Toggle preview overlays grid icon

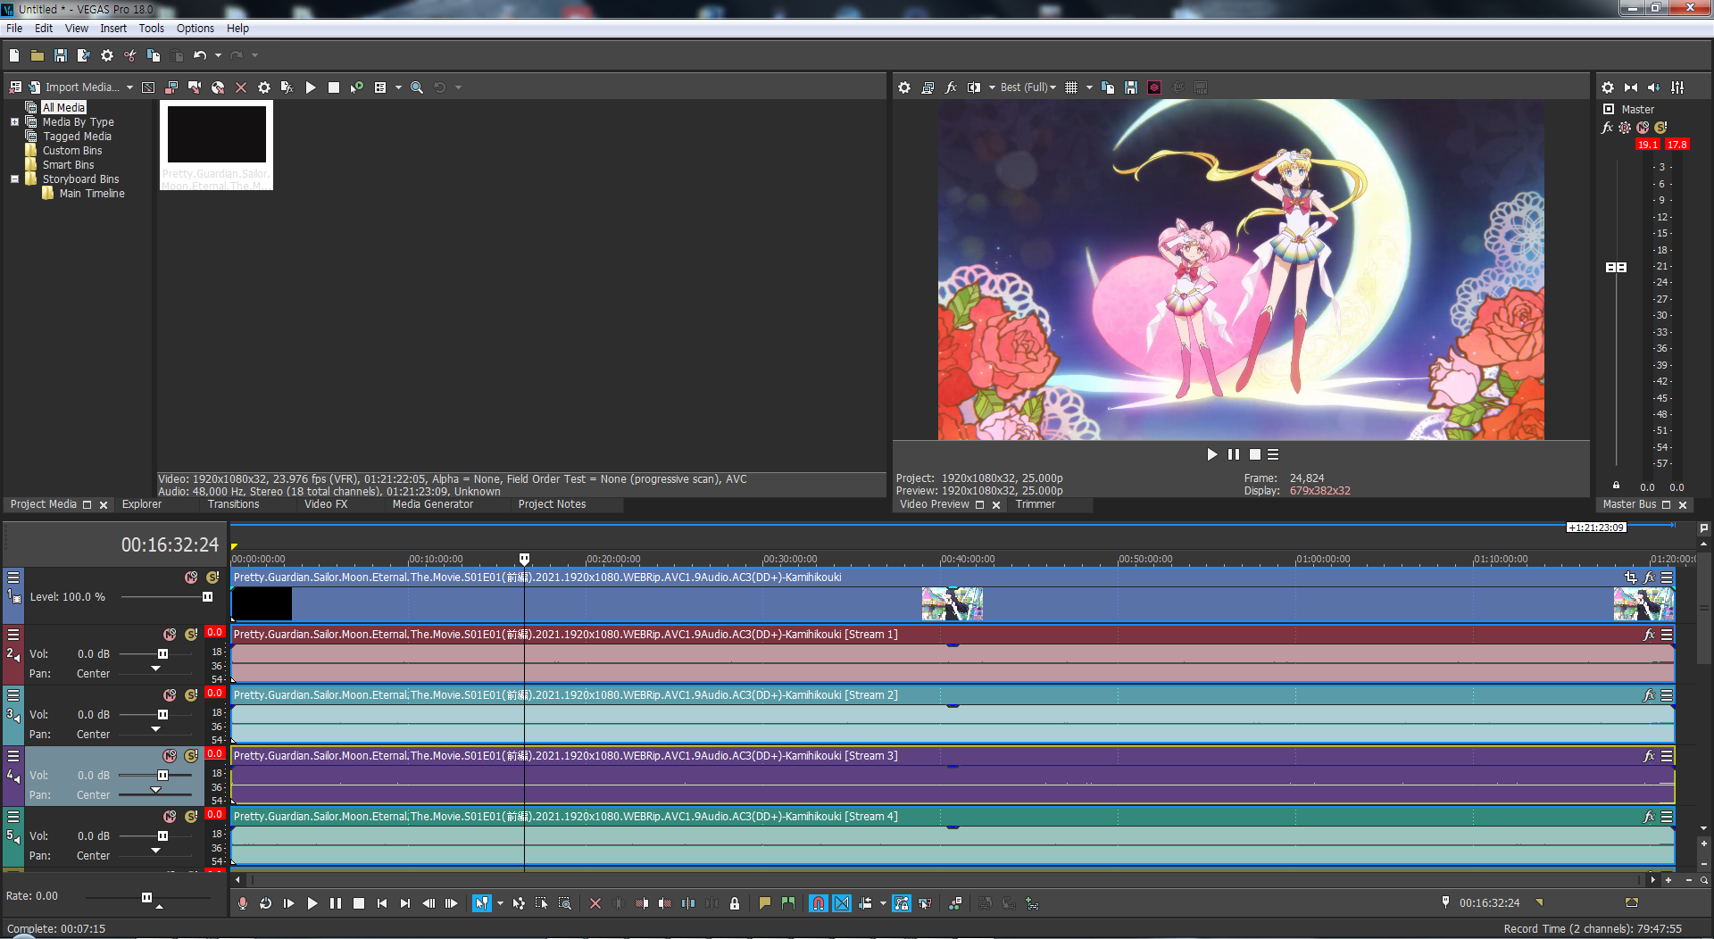tap(1071, 87)
